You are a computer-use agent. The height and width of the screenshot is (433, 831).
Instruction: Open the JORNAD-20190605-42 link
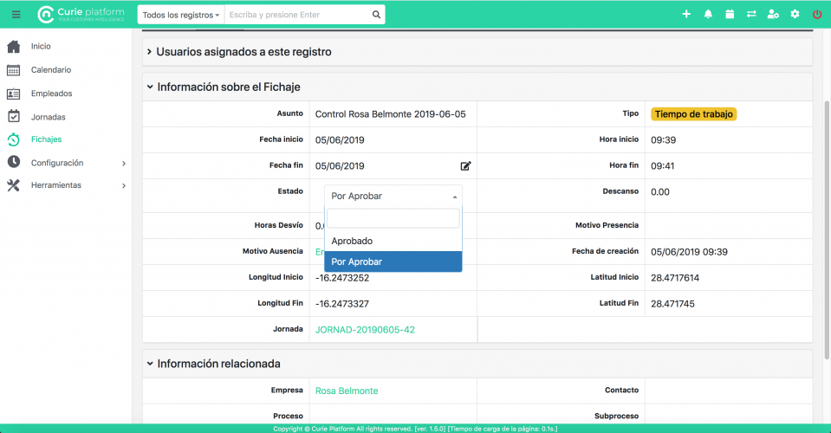[x=365, y=330]
